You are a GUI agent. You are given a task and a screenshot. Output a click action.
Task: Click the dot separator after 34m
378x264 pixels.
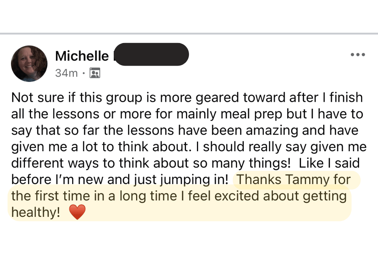coord(84,73)
